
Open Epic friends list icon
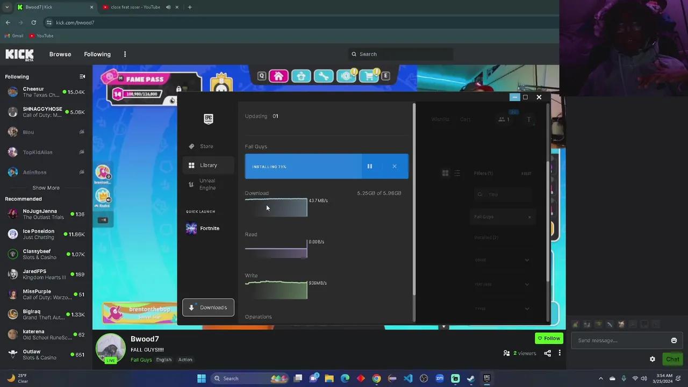click(504, 119)
